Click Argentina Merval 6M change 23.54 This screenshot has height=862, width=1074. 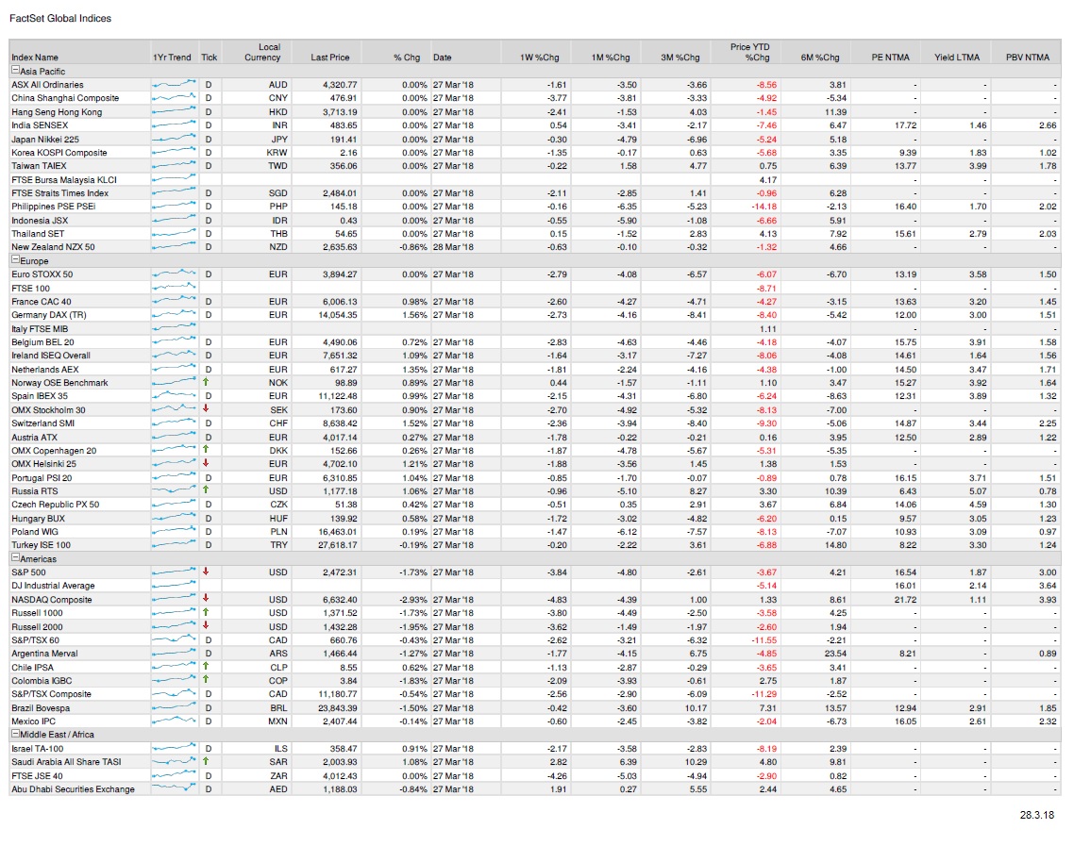click(x=835, y=654)
